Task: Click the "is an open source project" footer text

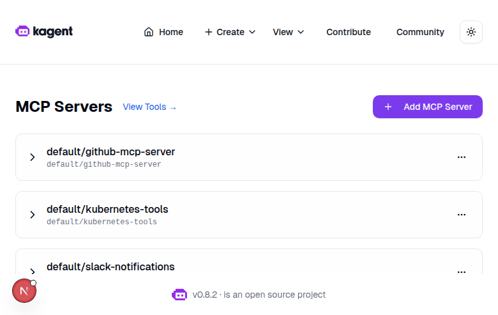Action: click(275, 295)
